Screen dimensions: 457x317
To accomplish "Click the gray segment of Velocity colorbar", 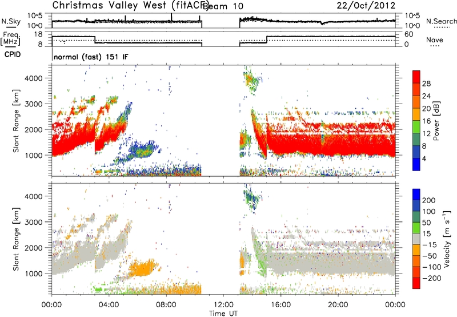I will 416,239.
